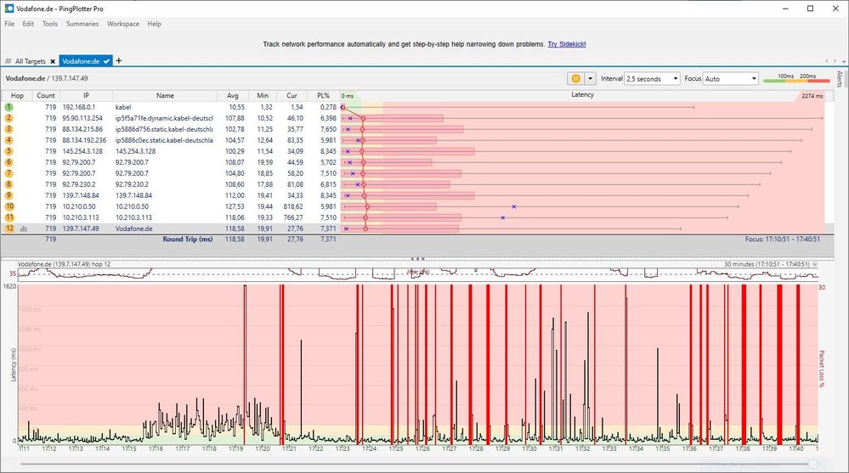Click the hop 6 orange number icon
The width and height of the screenshot is (849, 473).
click(8, 162)
